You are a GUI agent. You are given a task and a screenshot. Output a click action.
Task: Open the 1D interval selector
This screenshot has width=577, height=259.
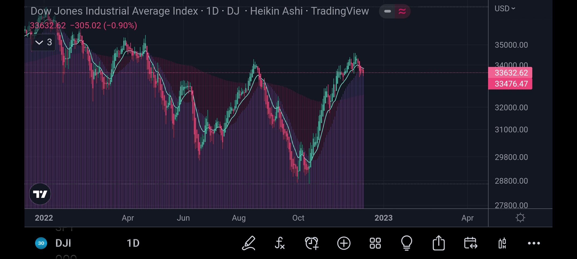(x=133, y=243)
